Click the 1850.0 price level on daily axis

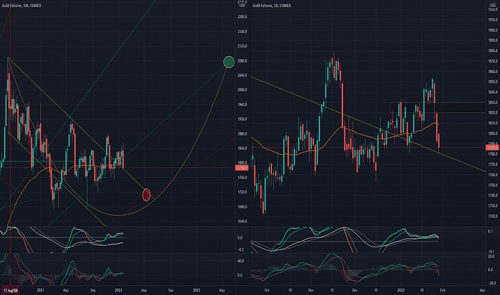[x=492, y=82]
